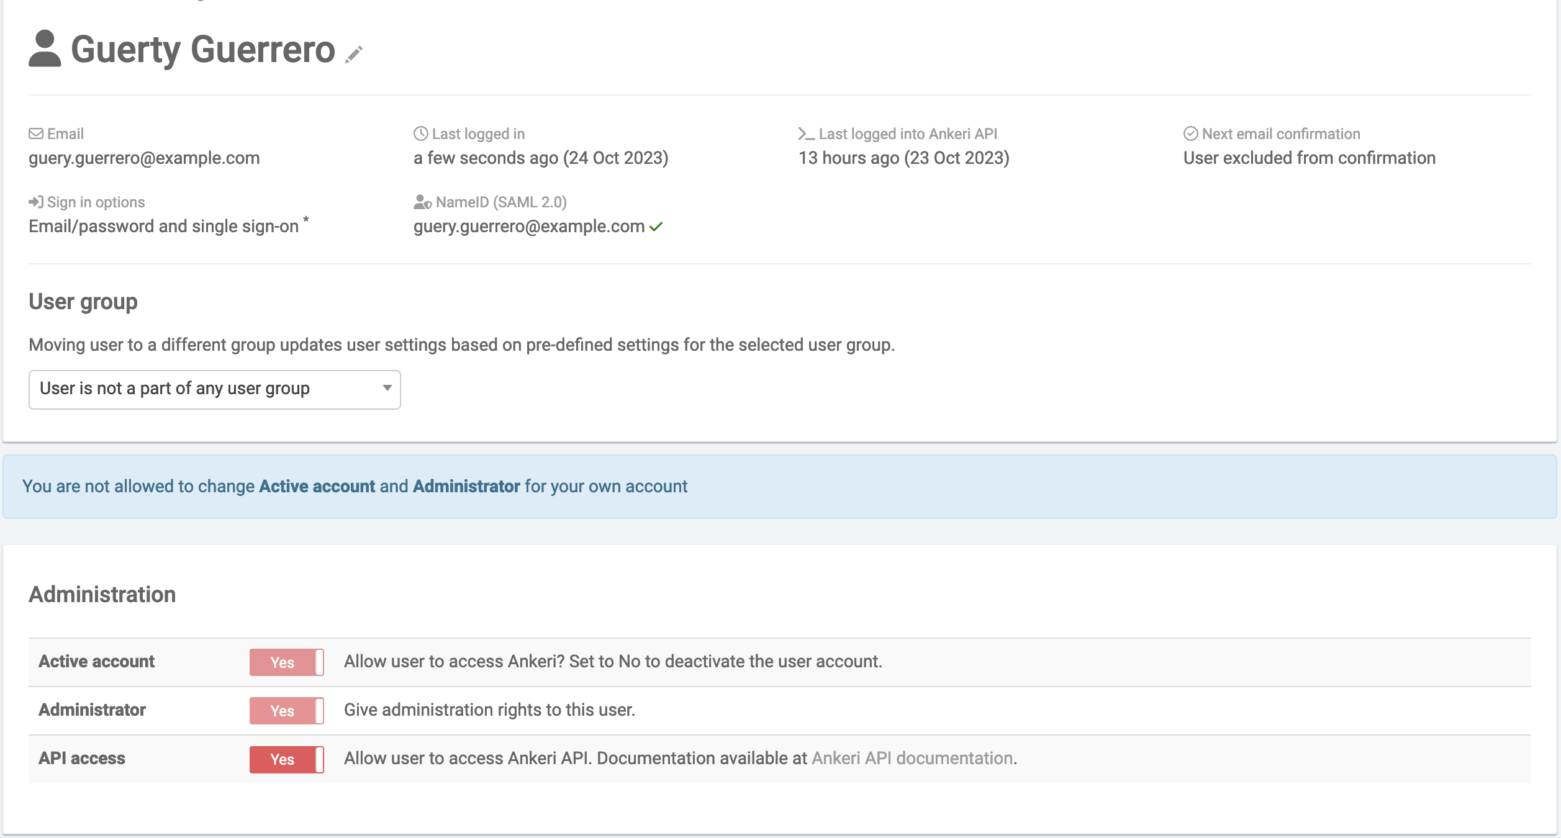Click the NameID (SAML 2.0) person icon
This screenshot has width=1561, height=838.
[422, 202]
